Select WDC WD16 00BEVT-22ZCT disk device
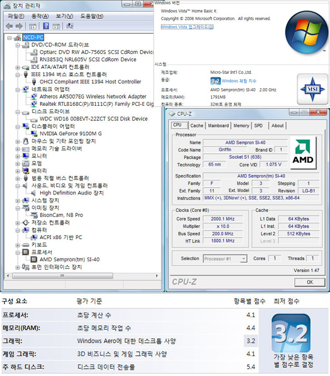Screen dimensions: 330x376 (x=94, y=119)
